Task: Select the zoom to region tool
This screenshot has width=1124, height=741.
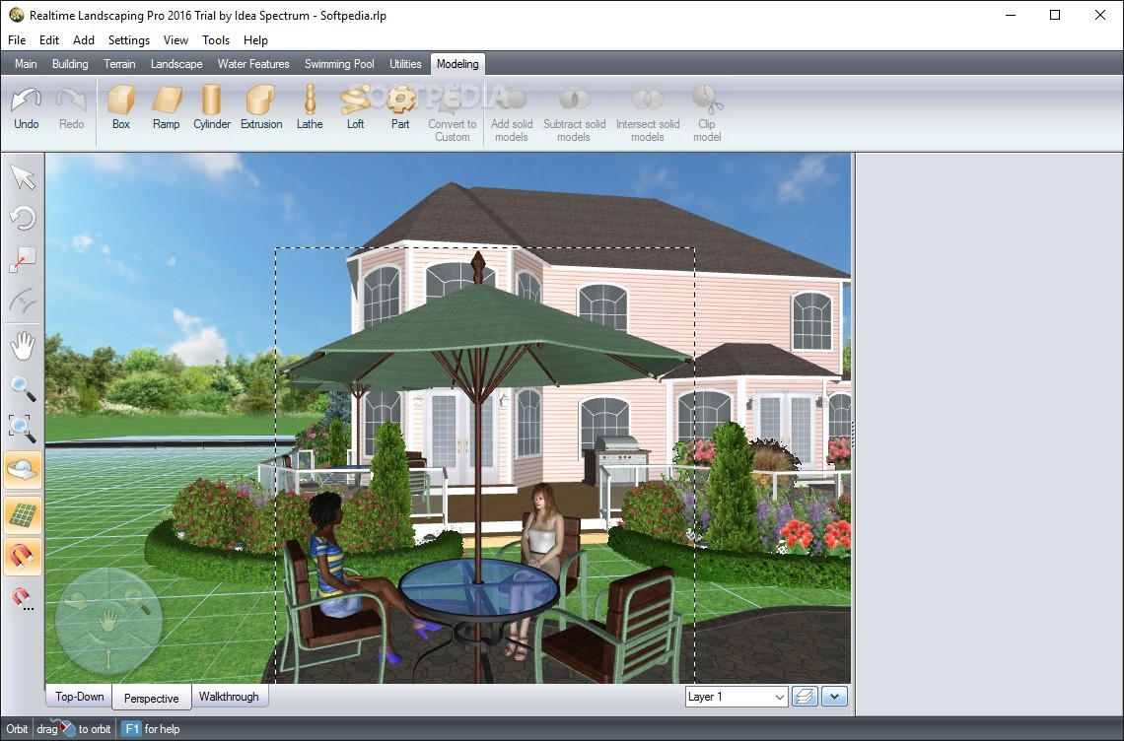Action: [23, 428]
